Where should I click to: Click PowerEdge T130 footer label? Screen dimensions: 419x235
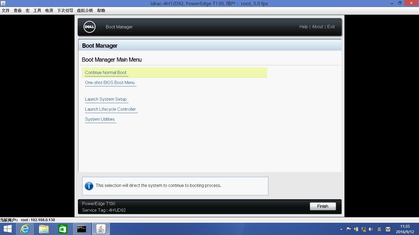pos(99,203)
